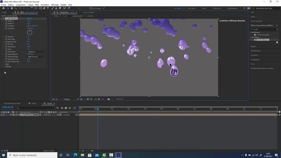
Task: Toggle the Blob Influence stopwatch
Action: point(6,54)
